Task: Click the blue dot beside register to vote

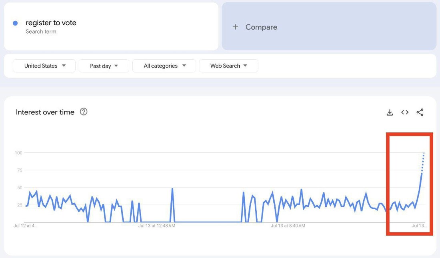Action: tap(15, 23)
